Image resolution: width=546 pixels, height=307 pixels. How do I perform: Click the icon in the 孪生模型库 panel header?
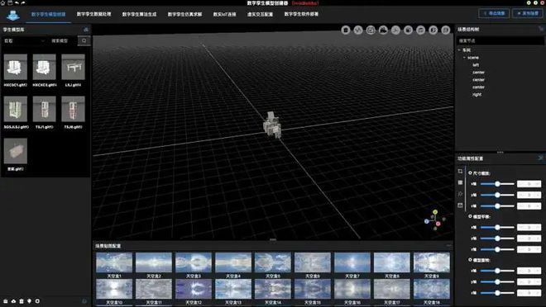coord(86,30)
